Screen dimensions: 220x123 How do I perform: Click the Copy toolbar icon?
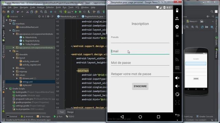[32, 12]
